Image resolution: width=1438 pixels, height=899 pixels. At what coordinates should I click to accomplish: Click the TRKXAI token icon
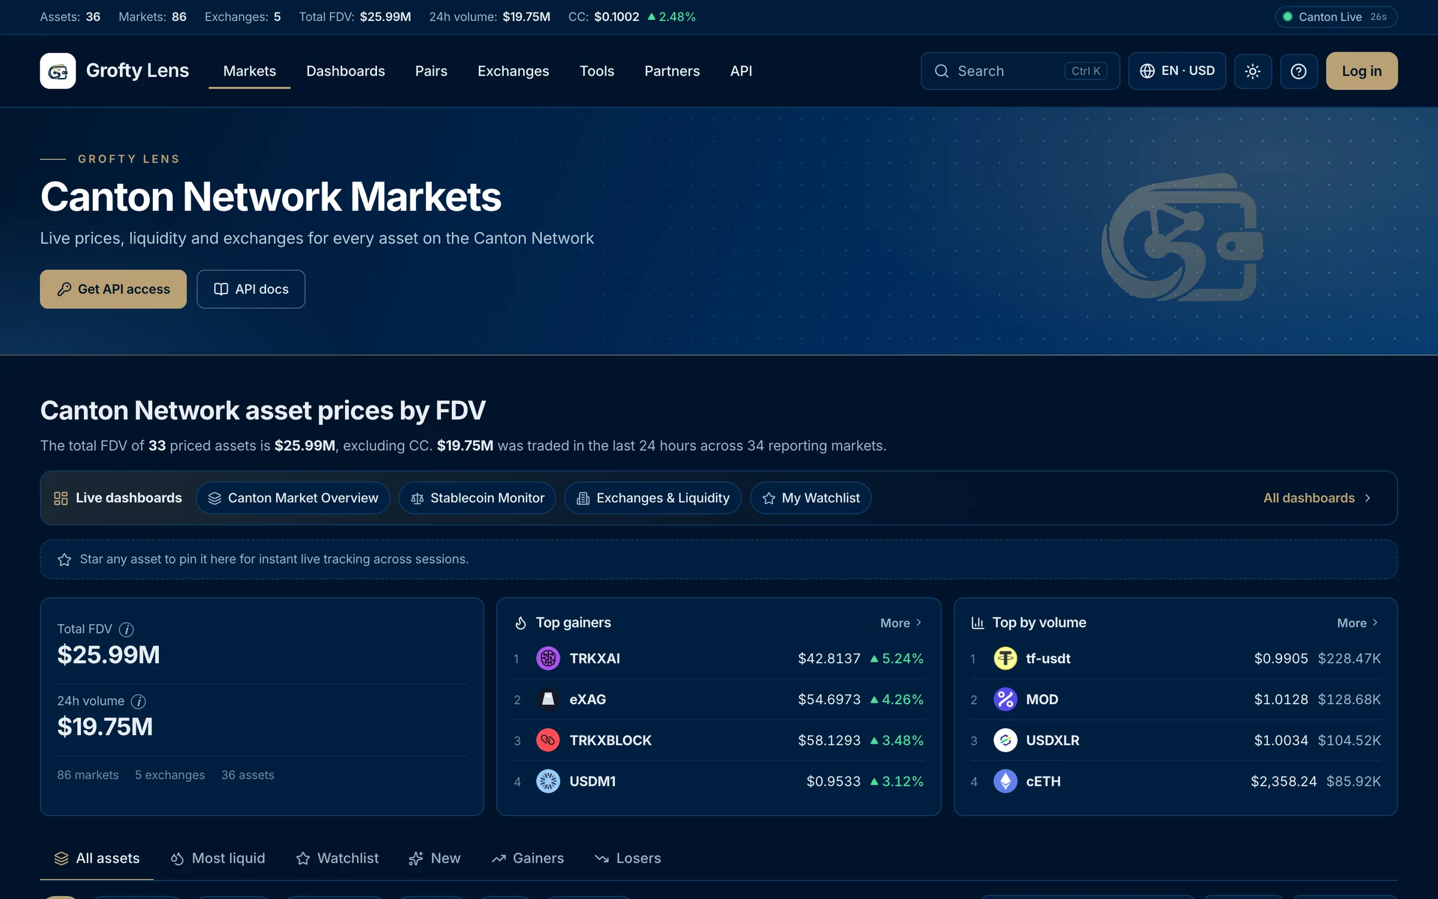click(548, 658)
